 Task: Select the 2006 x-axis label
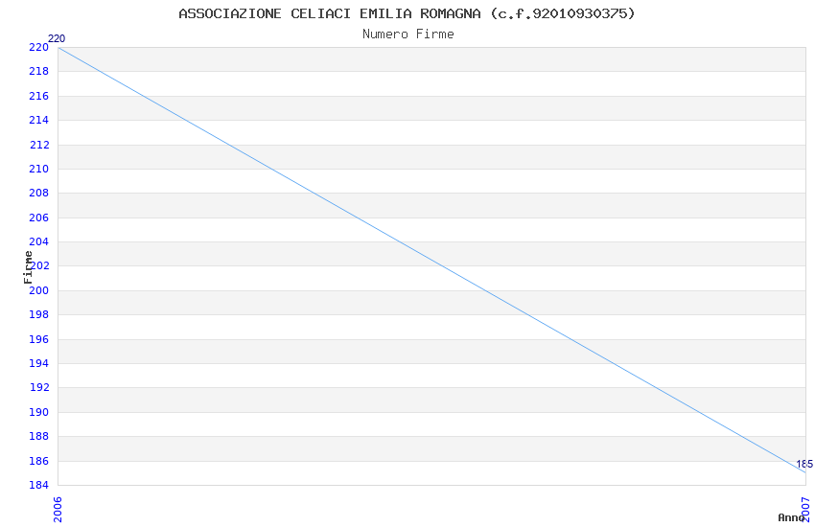[58, 510]
